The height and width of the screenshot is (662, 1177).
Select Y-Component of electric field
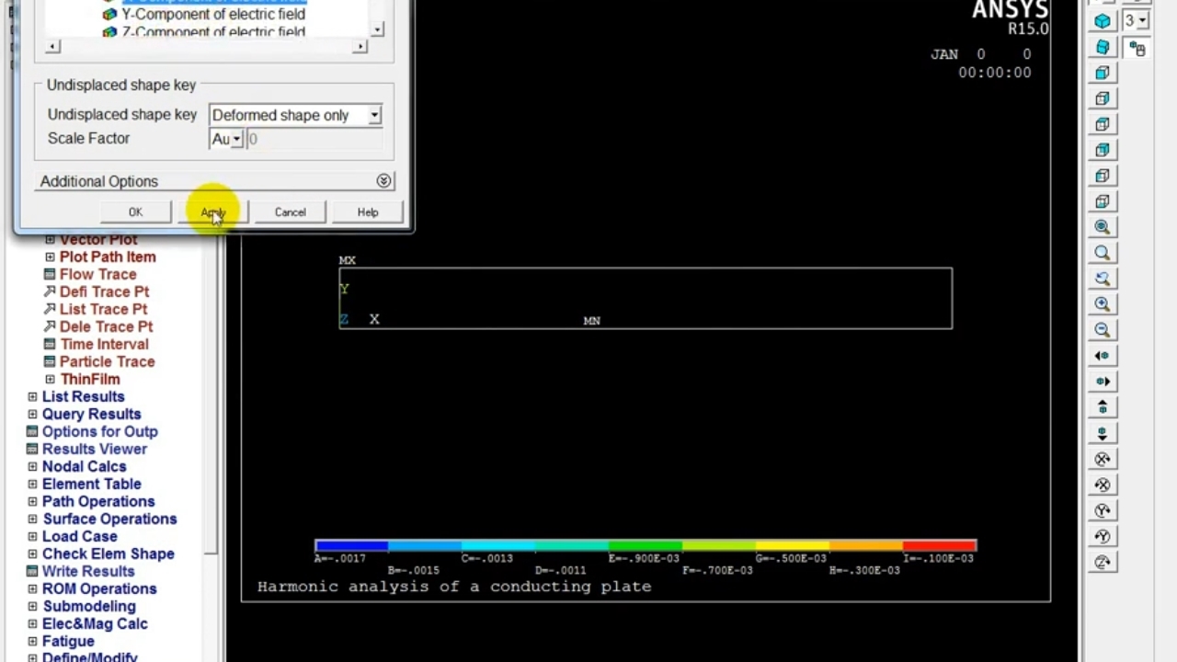pos(212,15)
